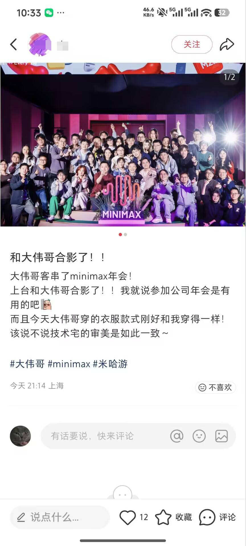Tap 说点什么 bottom input bar
Screen dimensions: 246x546
60,517
